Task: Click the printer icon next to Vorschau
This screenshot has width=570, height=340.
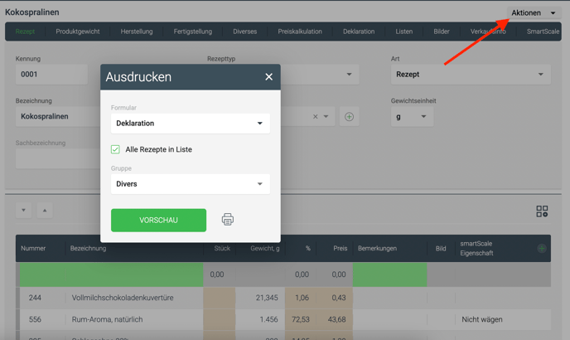Action: (228, 220)
